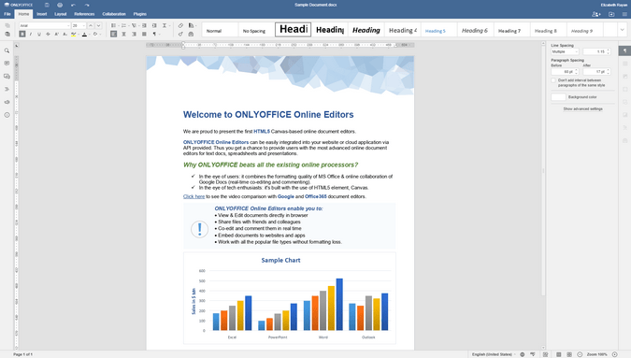Expand the styles gallery
The height and width of the screenshot is (358, 631).
[x=623, y=30]
